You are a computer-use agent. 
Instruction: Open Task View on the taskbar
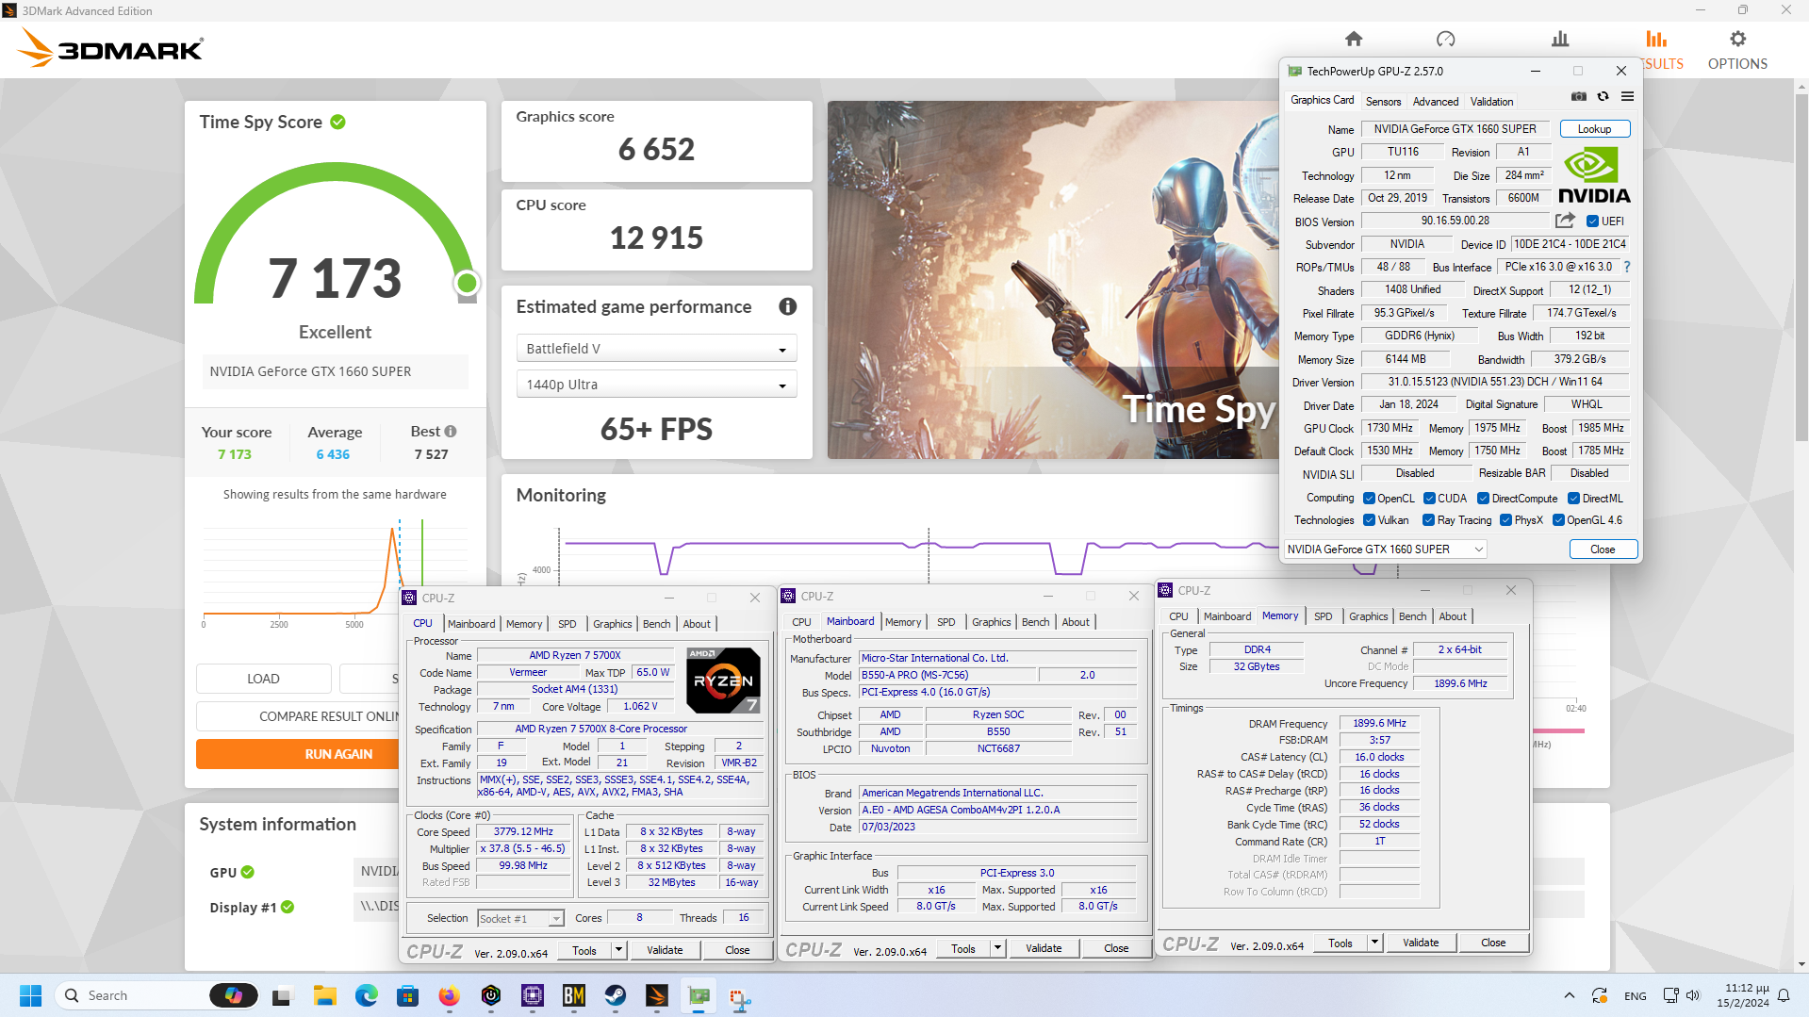pyautogui.click(x=282, y=995)
